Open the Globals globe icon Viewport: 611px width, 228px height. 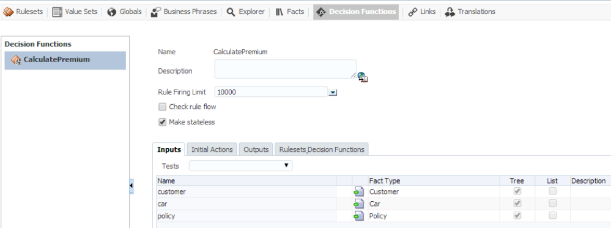point(112,12)
